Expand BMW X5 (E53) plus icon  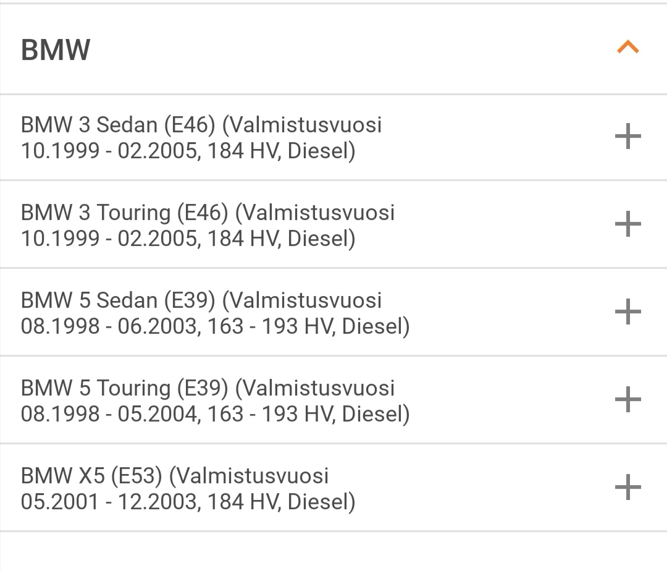[x=628, y=487]
